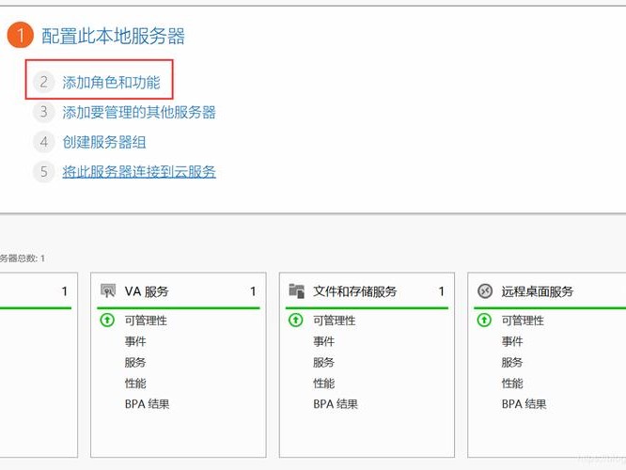
Task: Select 事件 in VA 服务 tile
Action: tap(135, 341)
